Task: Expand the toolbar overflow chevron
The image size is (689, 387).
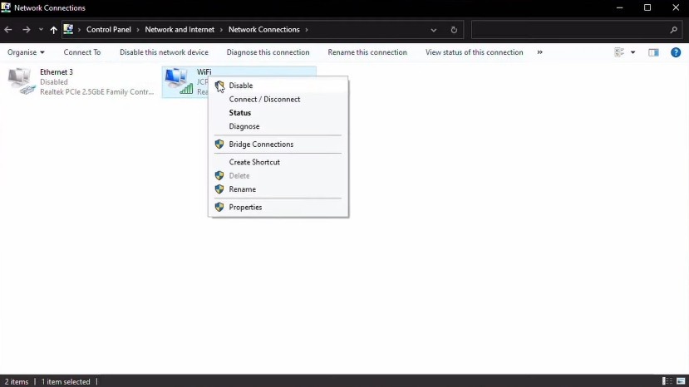Action: [x=539, y=52]
